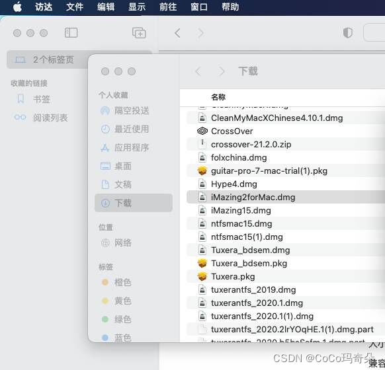Open the 编辑 menu
The image size is (385, 370).
pyautogui.click(x=106, y=7)
